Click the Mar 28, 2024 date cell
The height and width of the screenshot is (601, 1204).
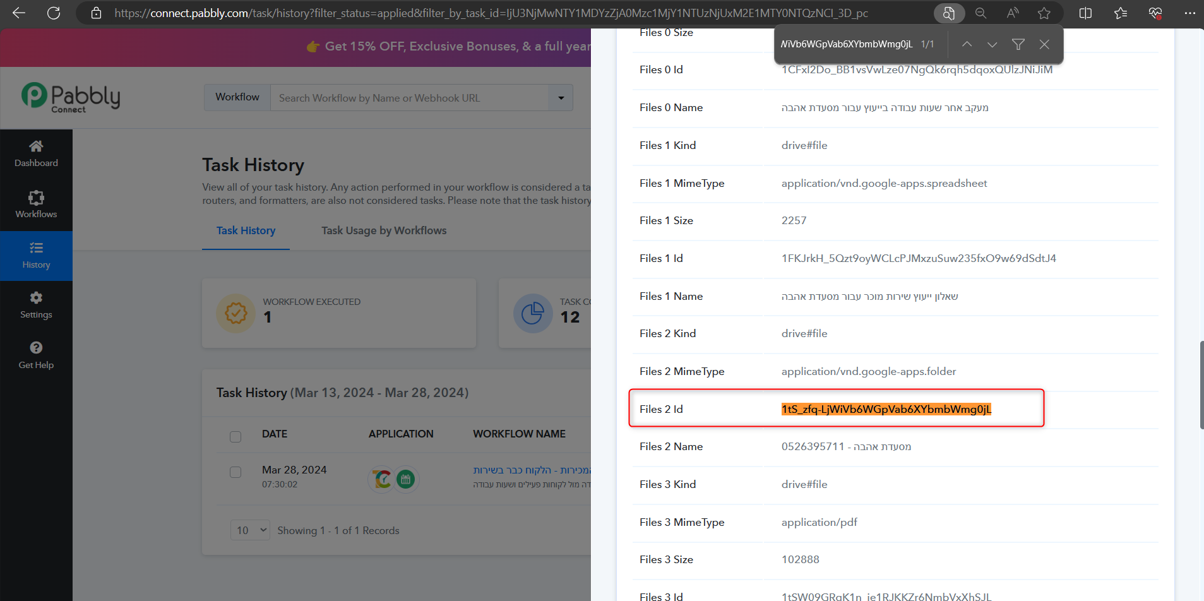294,470
